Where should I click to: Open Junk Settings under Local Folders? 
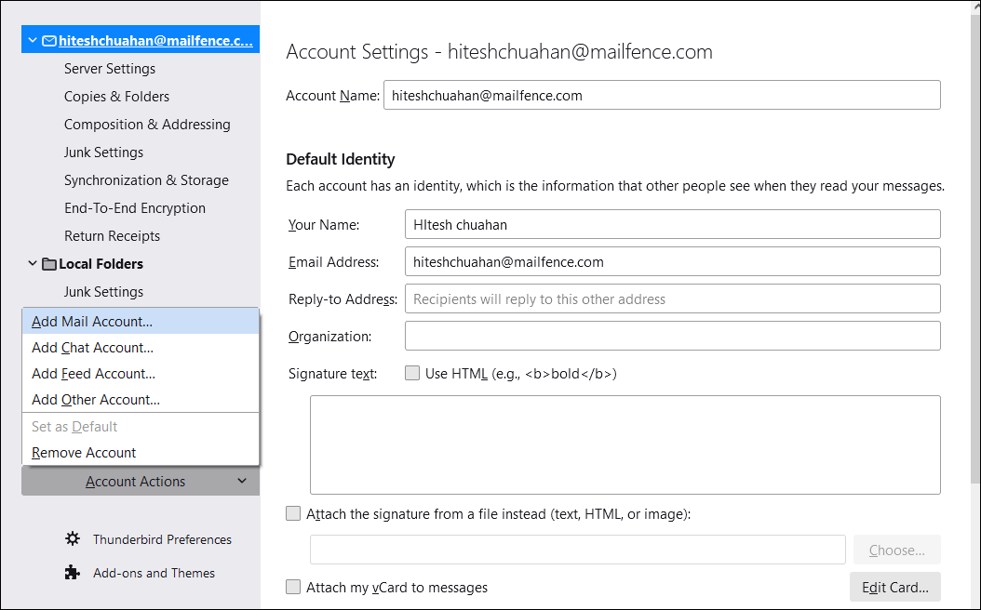(103, 292)
